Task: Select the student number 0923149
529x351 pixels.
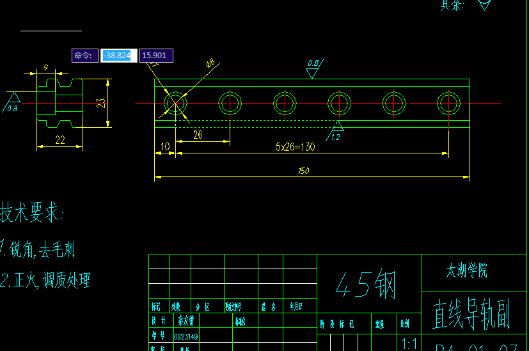Action: [x=186, y=337]
